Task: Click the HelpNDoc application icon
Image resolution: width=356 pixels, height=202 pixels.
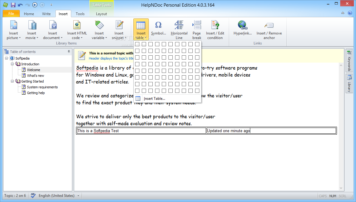Action: pyautogui.click(x=5, y=5)
